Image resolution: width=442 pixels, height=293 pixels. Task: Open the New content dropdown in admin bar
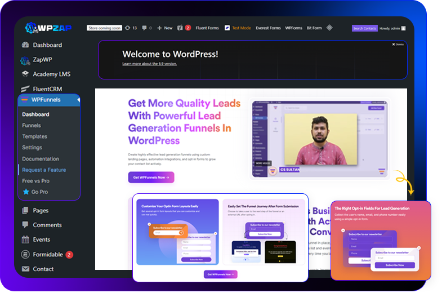coord(164,28)
